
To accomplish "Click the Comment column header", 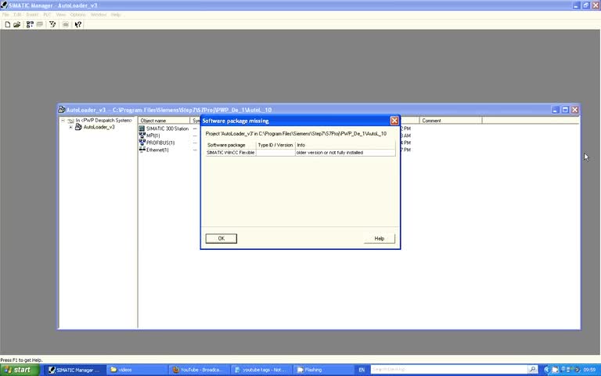I will coord(451,121).
